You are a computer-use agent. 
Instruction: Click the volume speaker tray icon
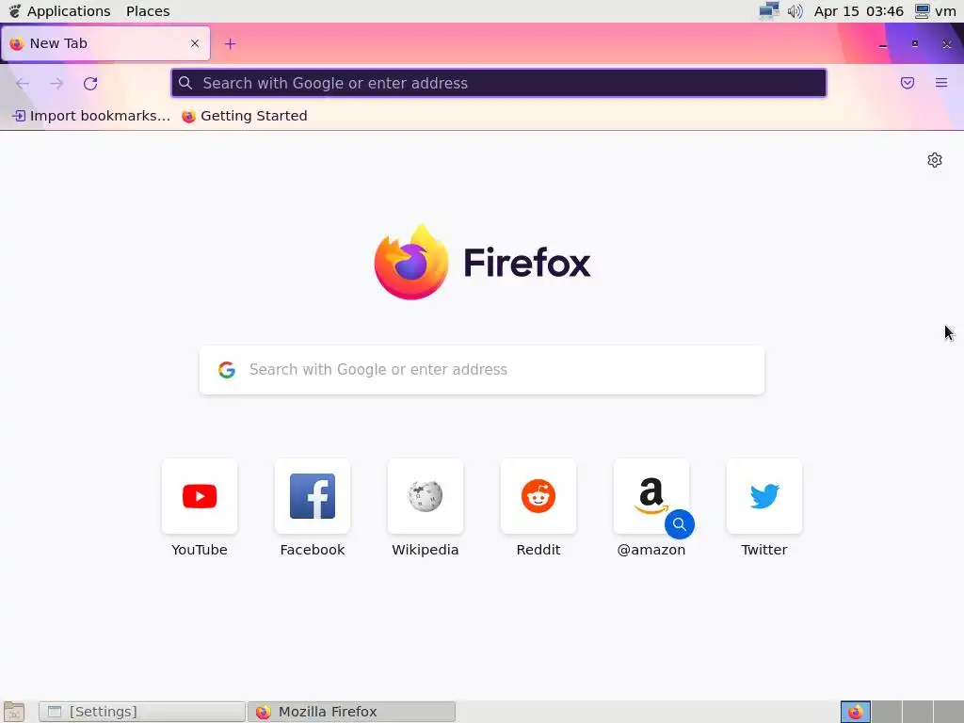click(x=795, y=11)
